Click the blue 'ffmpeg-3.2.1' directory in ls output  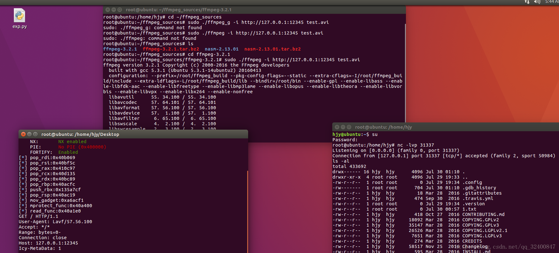pos(120,49)
